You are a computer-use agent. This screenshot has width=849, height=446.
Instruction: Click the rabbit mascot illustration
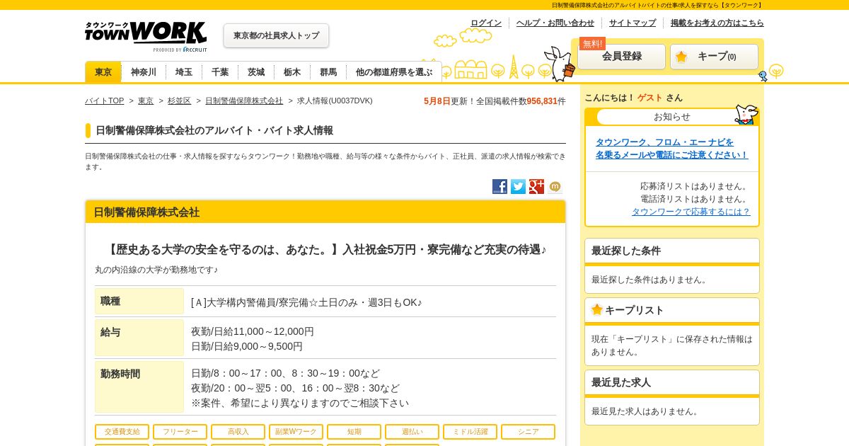tap(561, 64)
